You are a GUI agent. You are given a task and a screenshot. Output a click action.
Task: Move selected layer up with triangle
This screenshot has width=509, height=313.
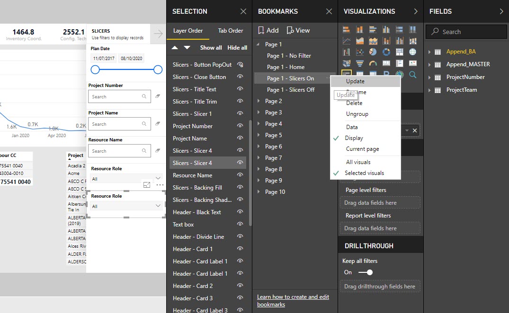pos(175,48)
